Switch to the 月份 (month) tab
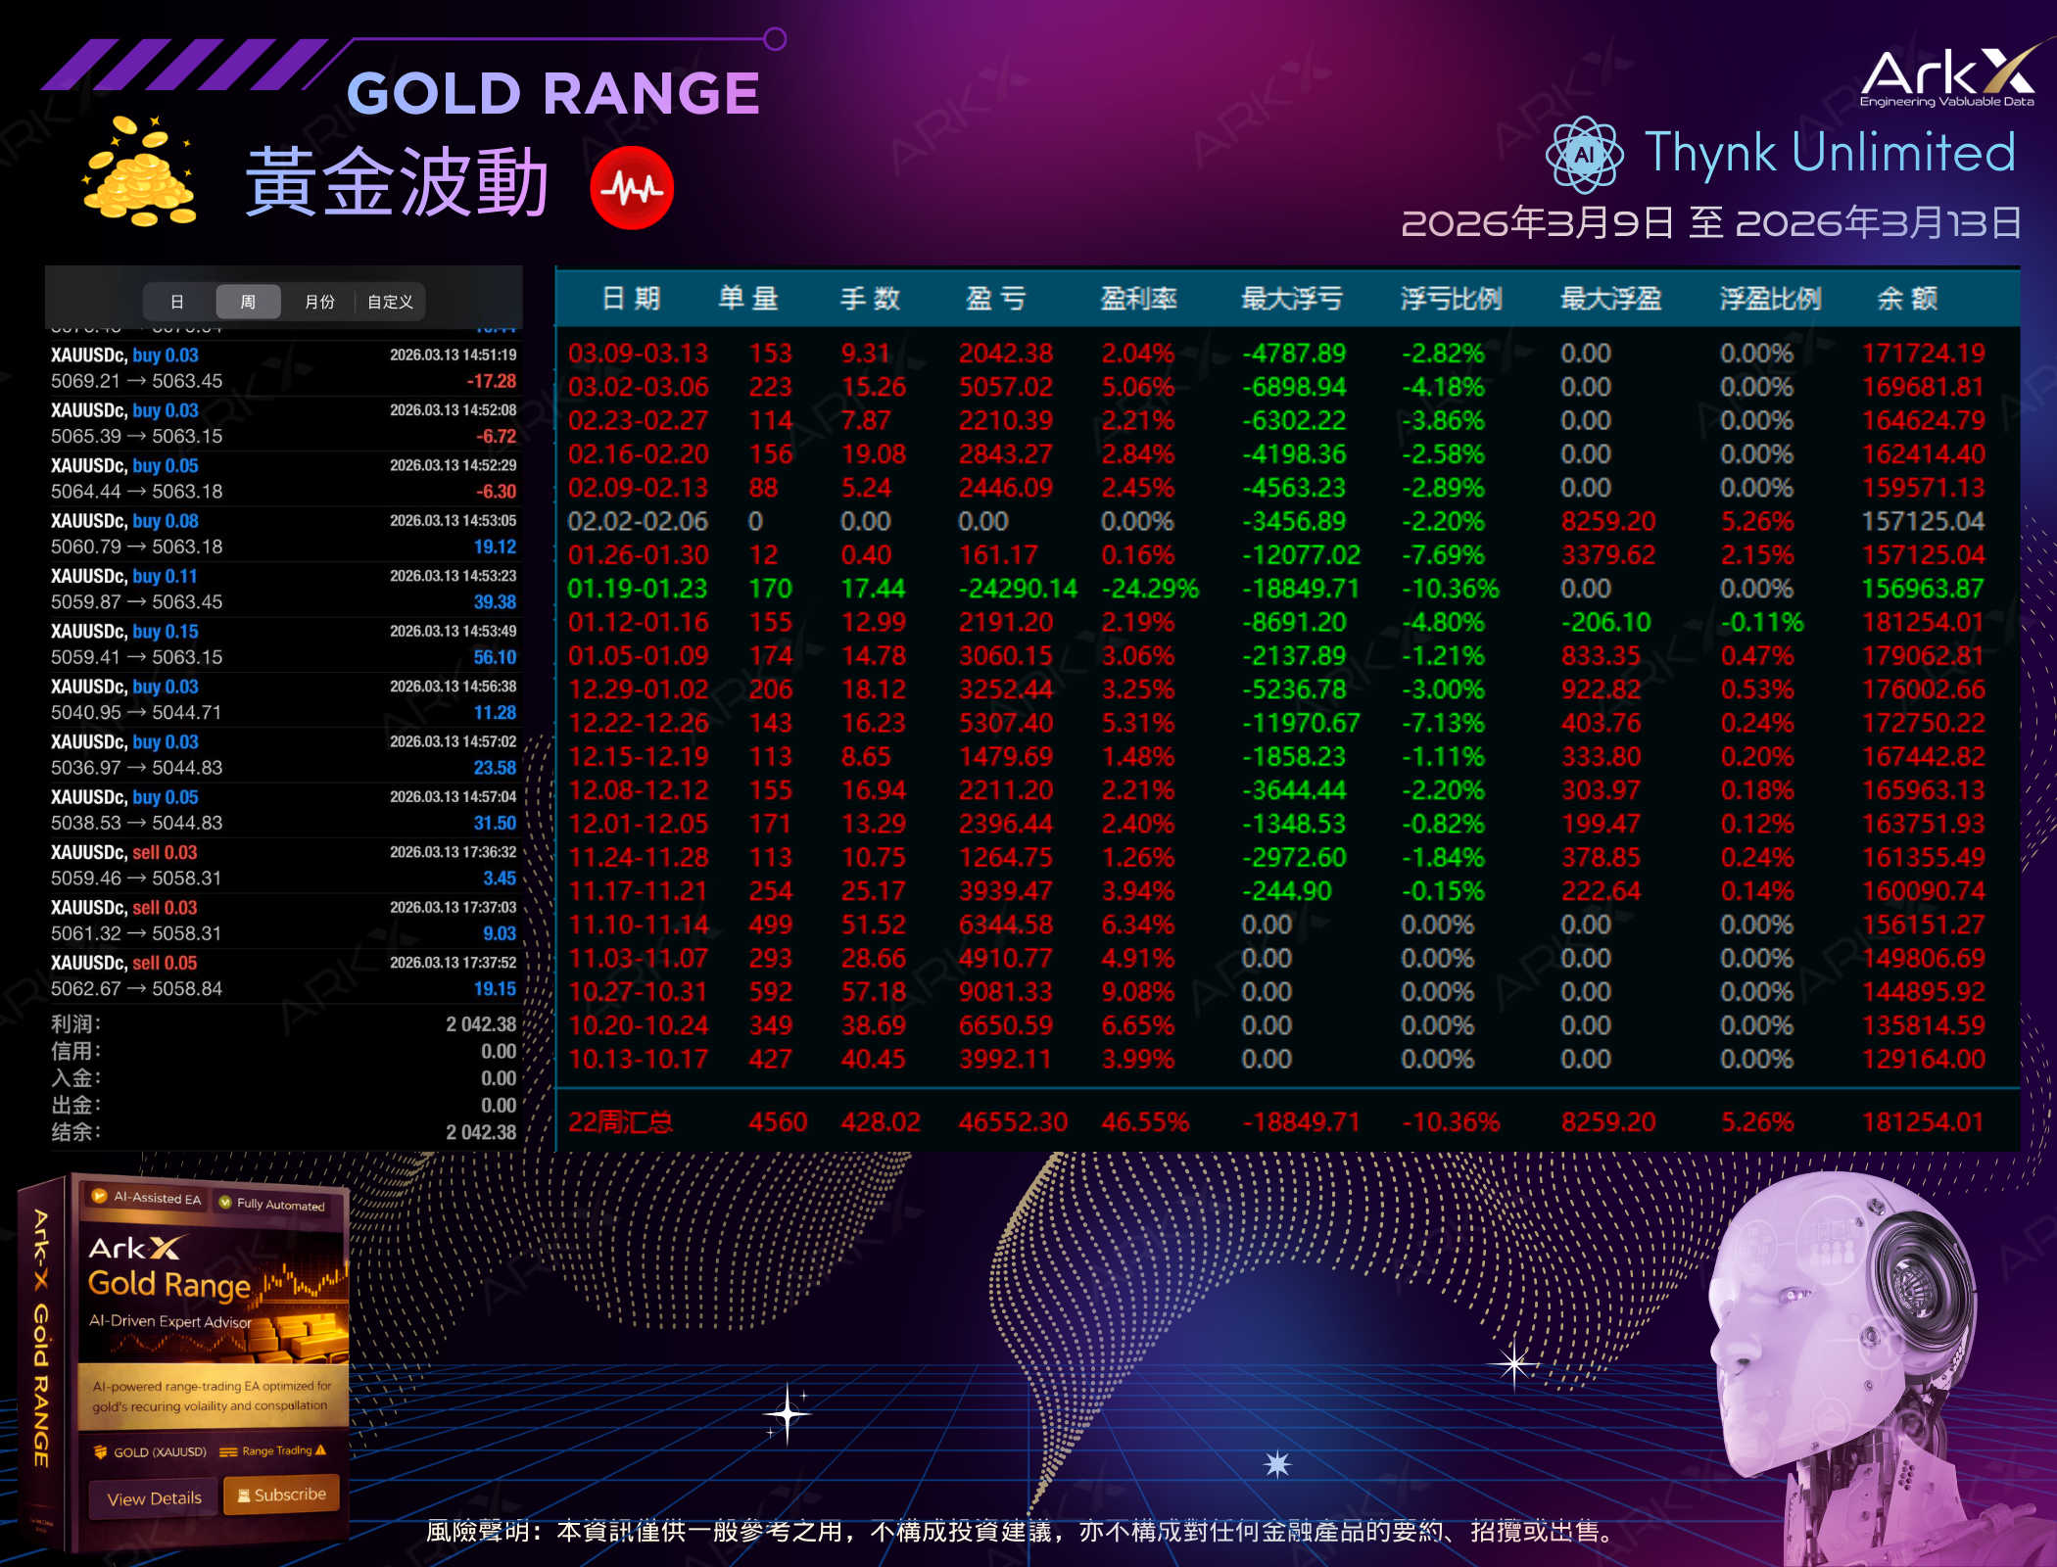Screen dimensions: 2057x1567 tap(319, 302)
